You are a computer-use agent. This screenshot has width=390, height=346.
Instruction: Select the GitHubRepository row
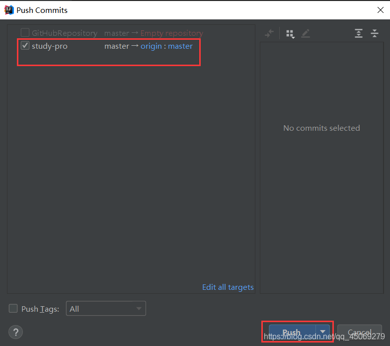coord(131,33)
